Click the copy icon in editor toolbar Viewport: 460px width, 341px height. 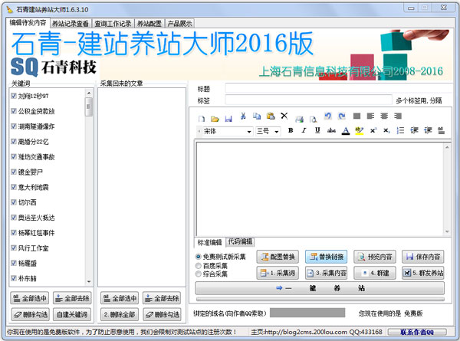click(x=257, y=116)
